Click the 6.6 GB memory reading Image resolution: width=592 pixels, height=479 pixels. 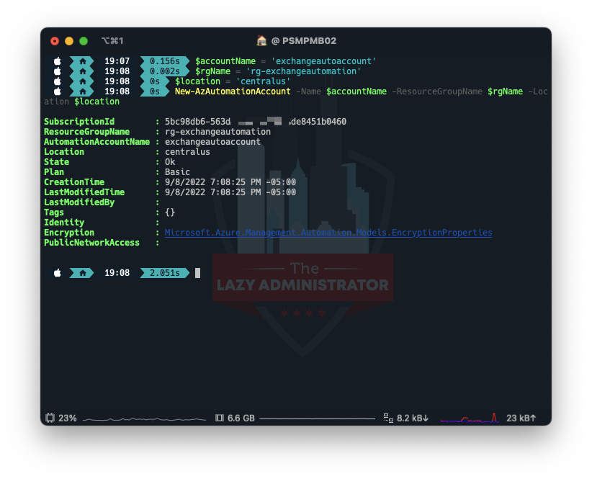(241, 418)
